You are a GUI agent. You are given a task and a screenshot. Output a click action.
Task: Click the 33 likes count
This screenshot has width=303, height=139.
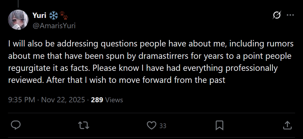163,126
